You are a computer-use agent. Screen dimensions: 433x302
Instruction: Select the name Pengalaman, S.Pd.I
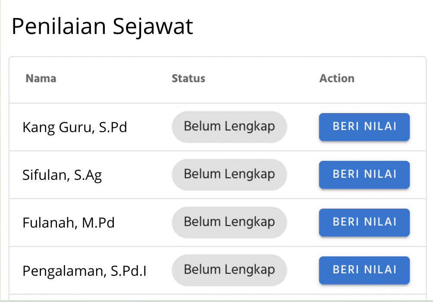coord(84,271)
